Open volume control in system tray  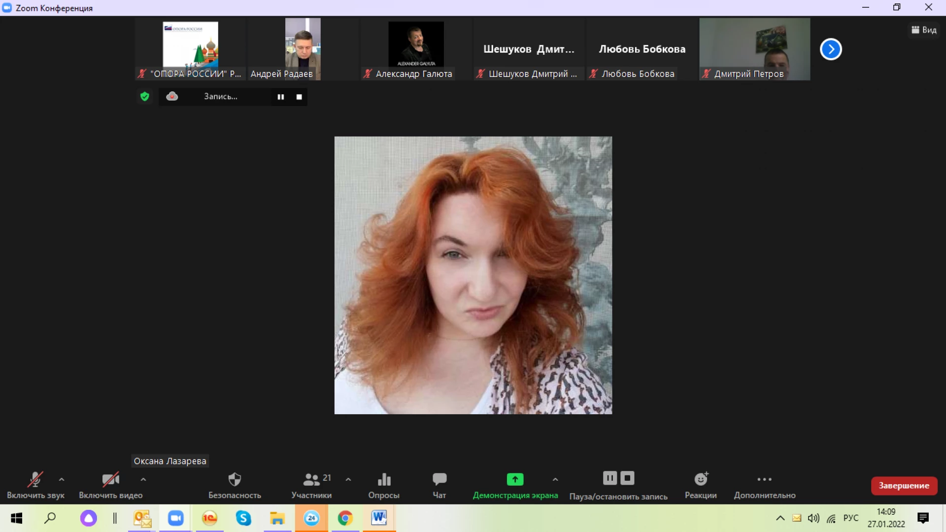click(x=813, y=518)
